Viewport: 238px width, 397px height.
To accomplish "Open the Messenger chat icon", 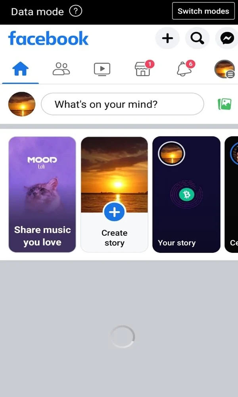I will (227, 39).
